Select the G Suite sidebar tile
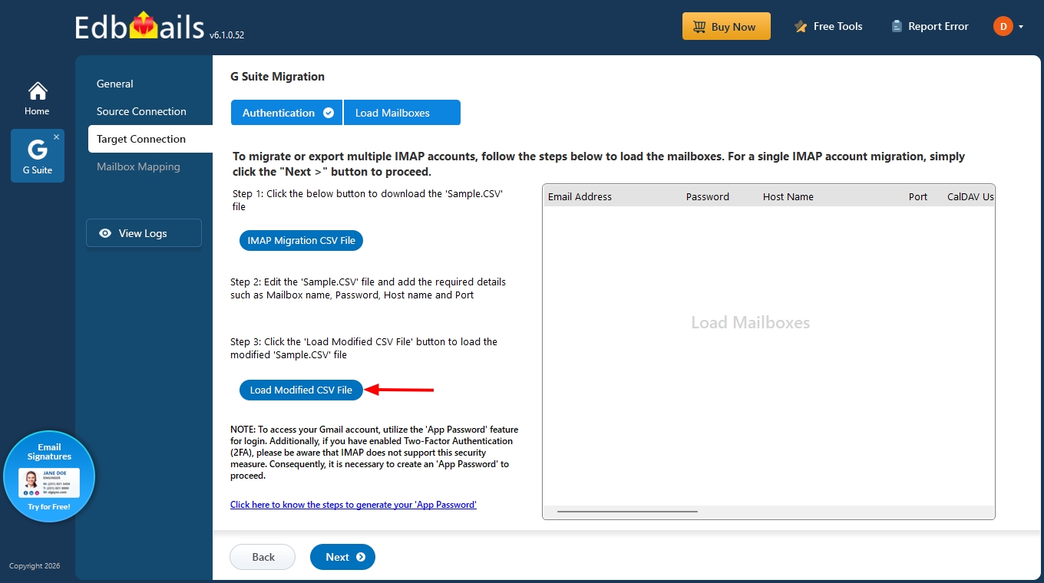Viewport: 1044px width, 583px height. pyautogui.click(x=37, y=156)
